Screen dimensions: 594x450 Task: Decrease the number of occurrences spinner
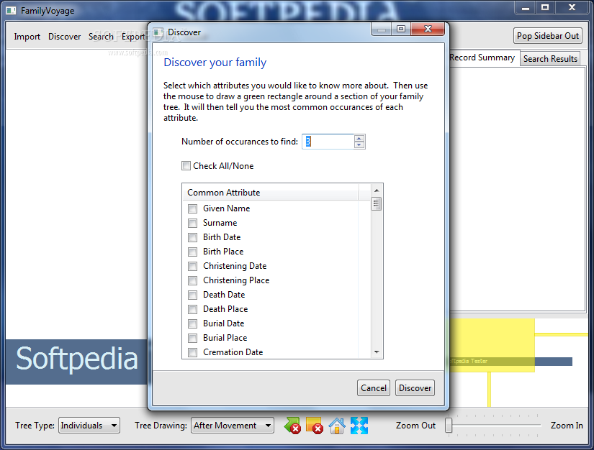(x=359, y=144)
